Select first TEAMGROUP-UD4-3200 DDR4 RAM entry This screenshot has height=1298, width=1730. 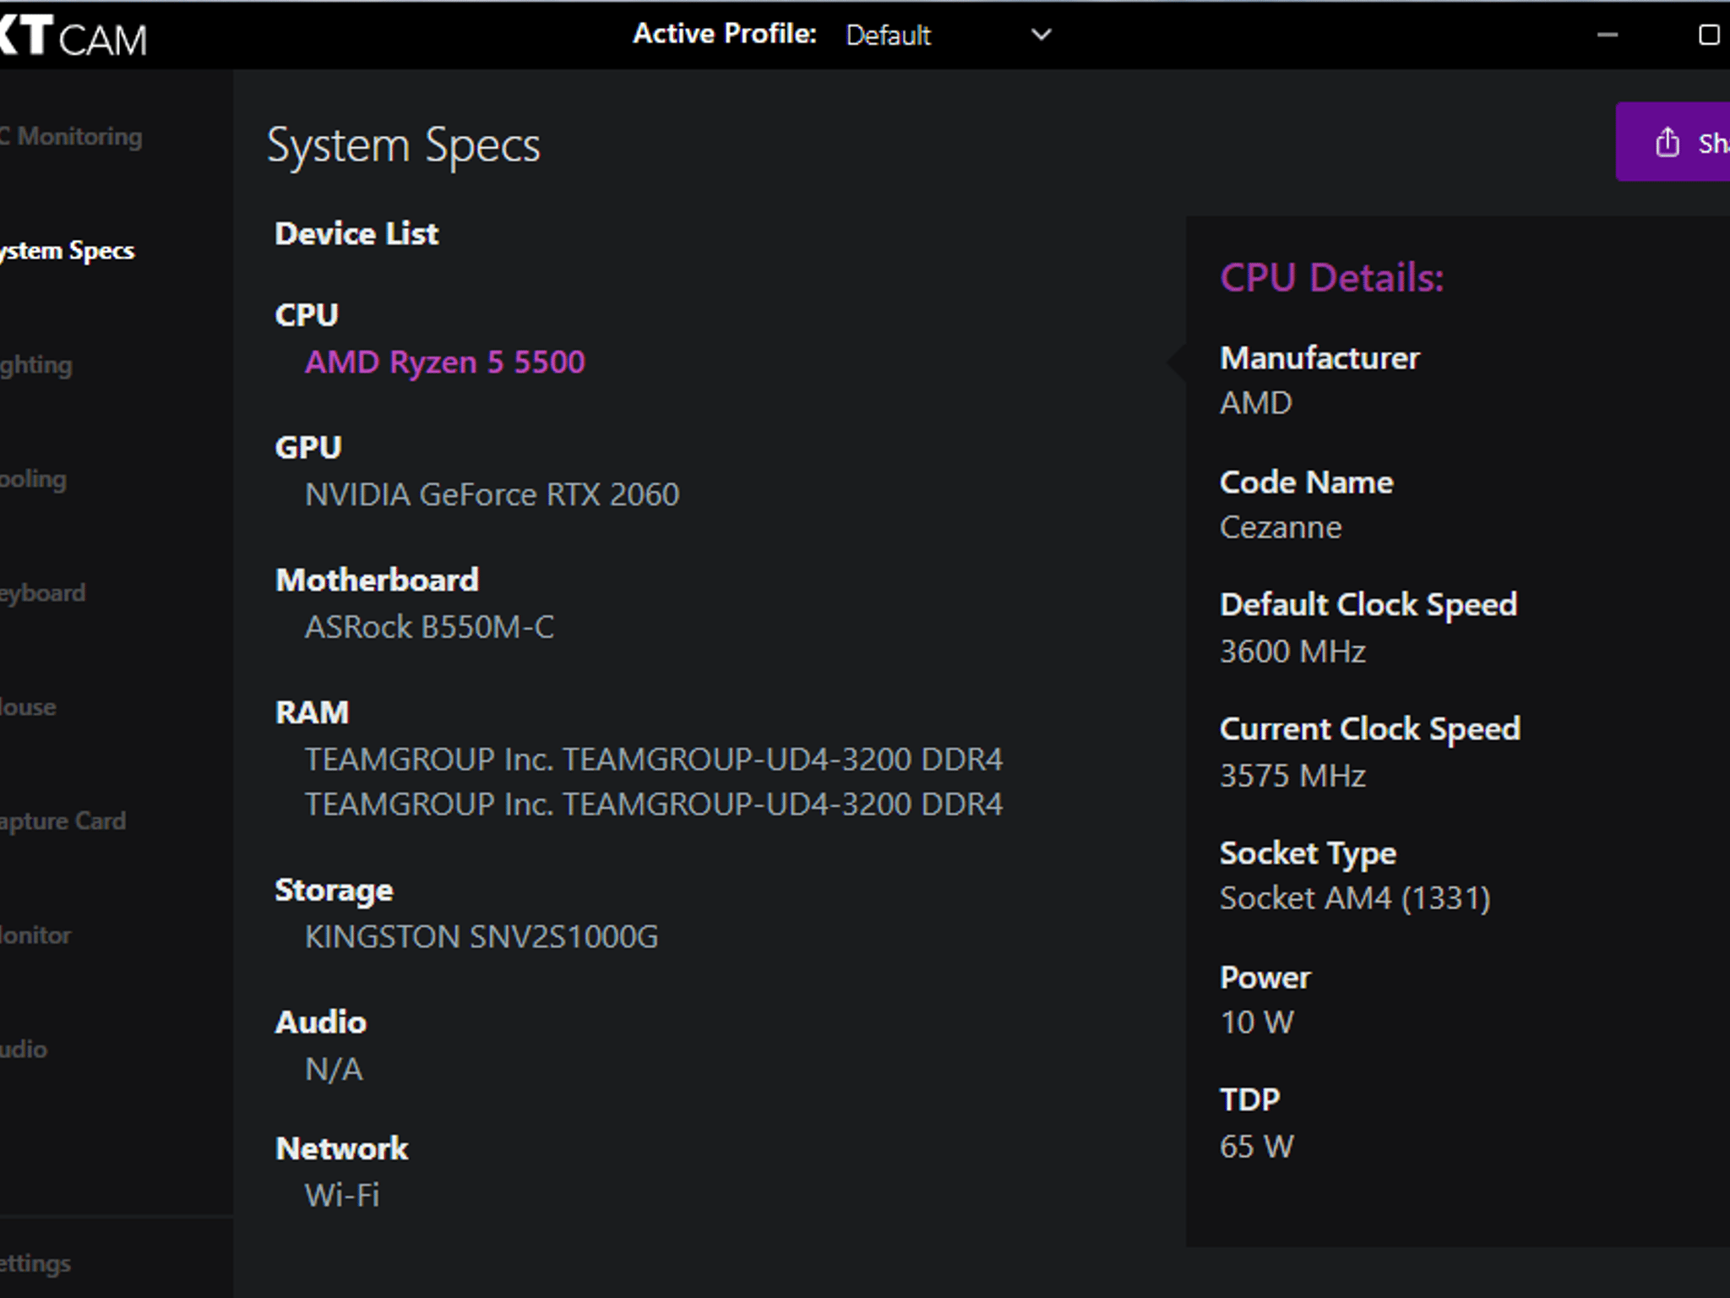(x=654, y=760)
